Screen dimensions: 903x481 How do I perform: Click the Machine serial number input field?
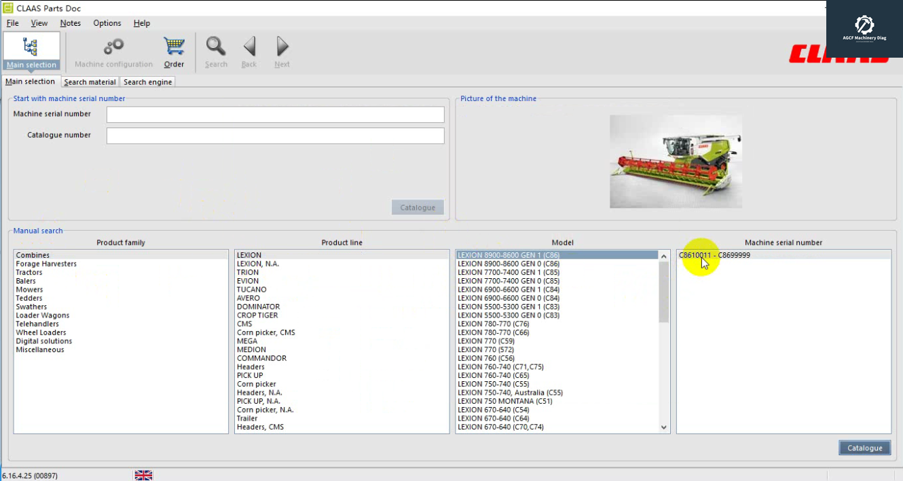(x=275, y=114)
